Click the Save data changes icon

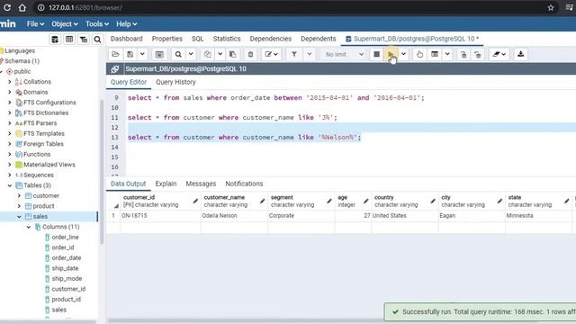pyautogui.click(x=159, y=54)
